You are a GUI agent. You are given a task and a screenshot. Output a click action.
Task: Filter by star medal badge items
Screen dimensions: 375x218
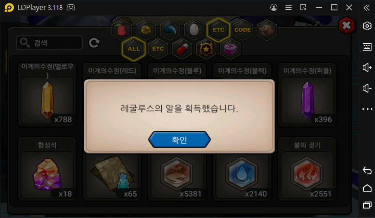(206, 49)
